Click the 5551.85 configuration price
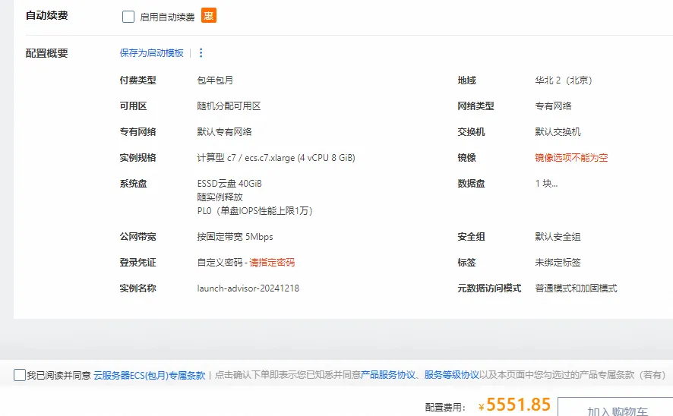The image size is (673, 416). tap(518, 405)
